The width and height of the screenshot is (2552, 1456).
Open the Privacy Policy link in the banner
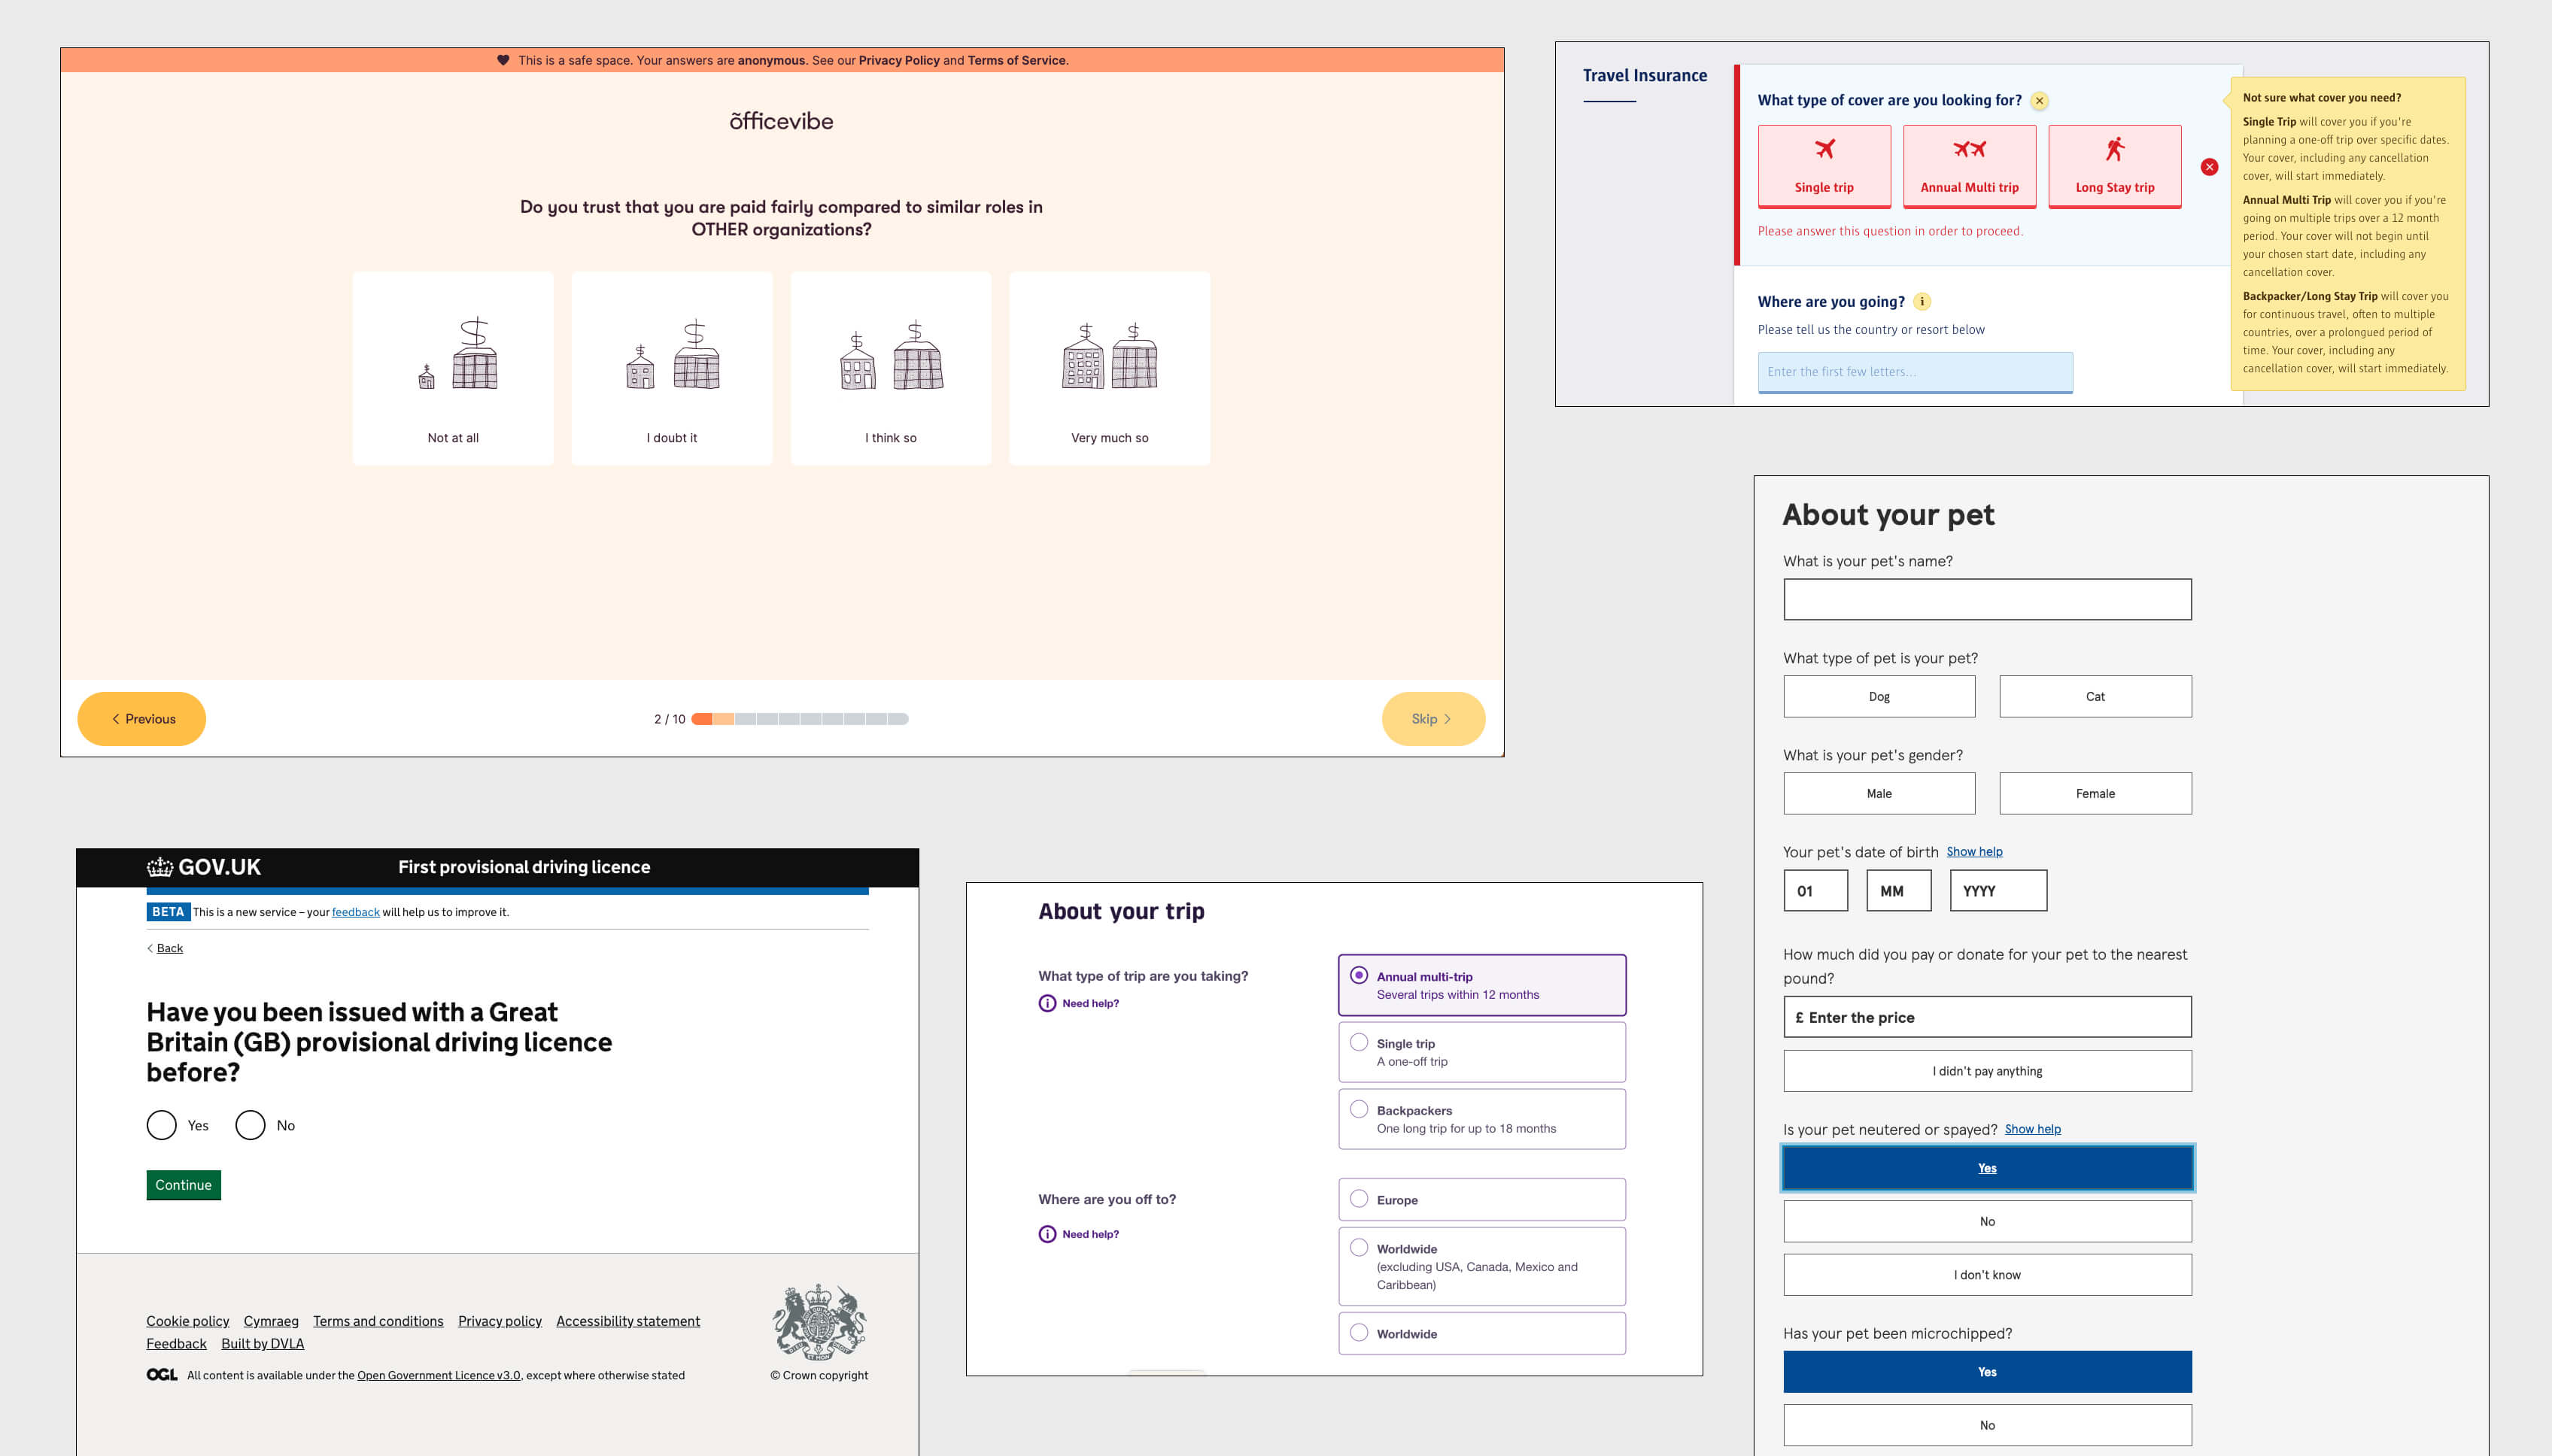(898, 60)
